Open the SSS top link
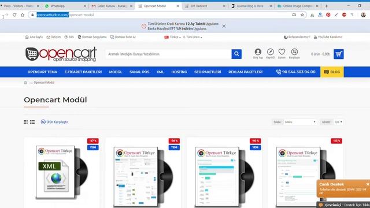This screenshot has width=370, height=208. (69, 37)
